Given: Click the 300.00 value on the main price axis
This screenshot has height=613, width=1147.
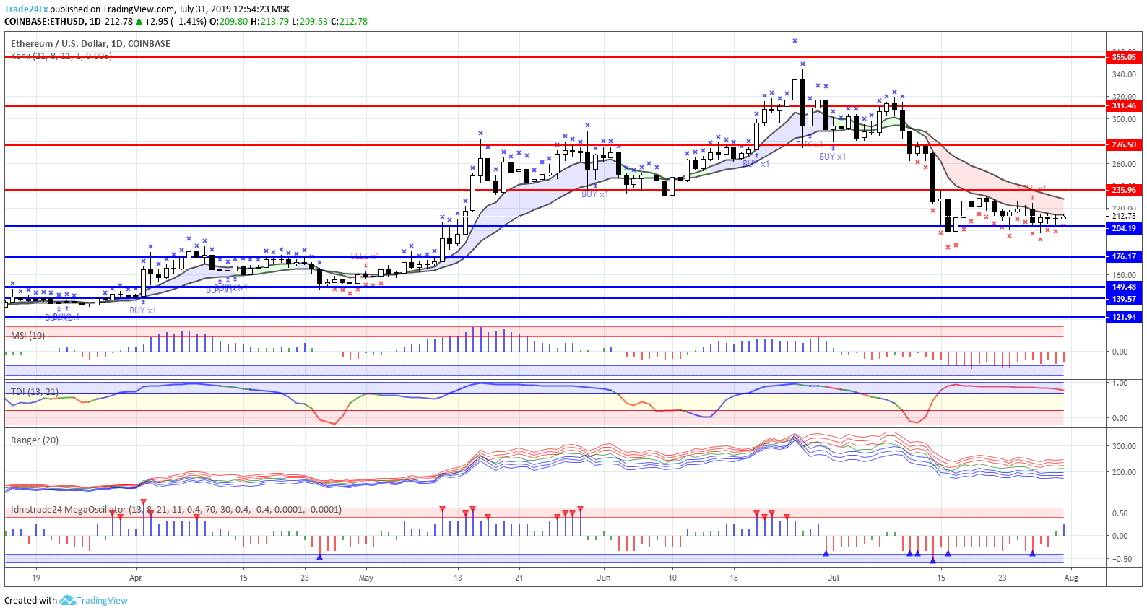Looking at the screenshot, I should coord(1124,119).
